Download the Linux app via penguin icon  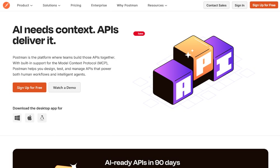pyautogui.click(x=42, y=118)
